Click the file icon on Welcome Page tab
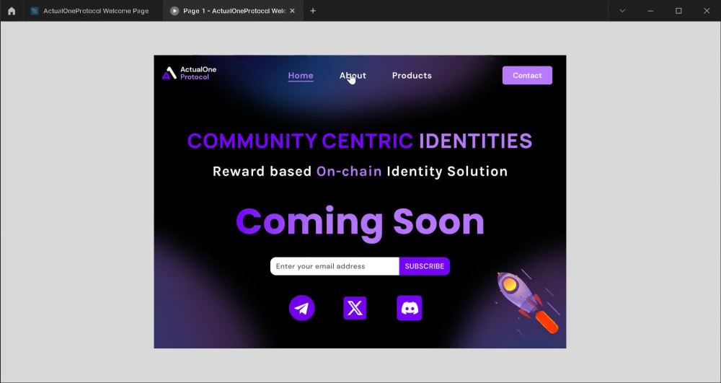This screenshot has width=721, height=383. 35,11
